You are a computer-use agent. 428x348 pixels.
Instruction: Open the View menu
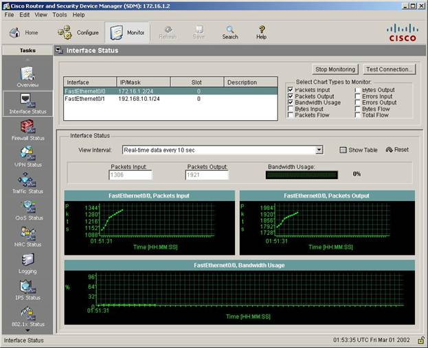click(41, 14)
